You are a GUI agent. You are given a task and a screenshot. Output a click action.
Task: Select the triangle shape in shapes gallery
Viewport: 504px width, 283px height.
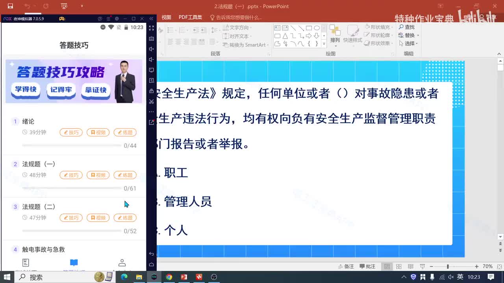click(285, 36)
